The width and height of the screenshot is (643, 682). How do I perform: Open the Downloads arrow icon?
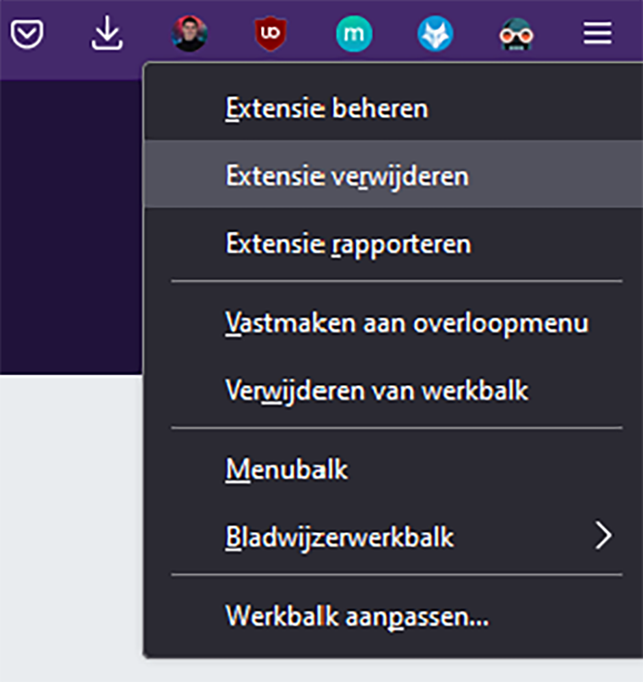[x=107, y=33]
